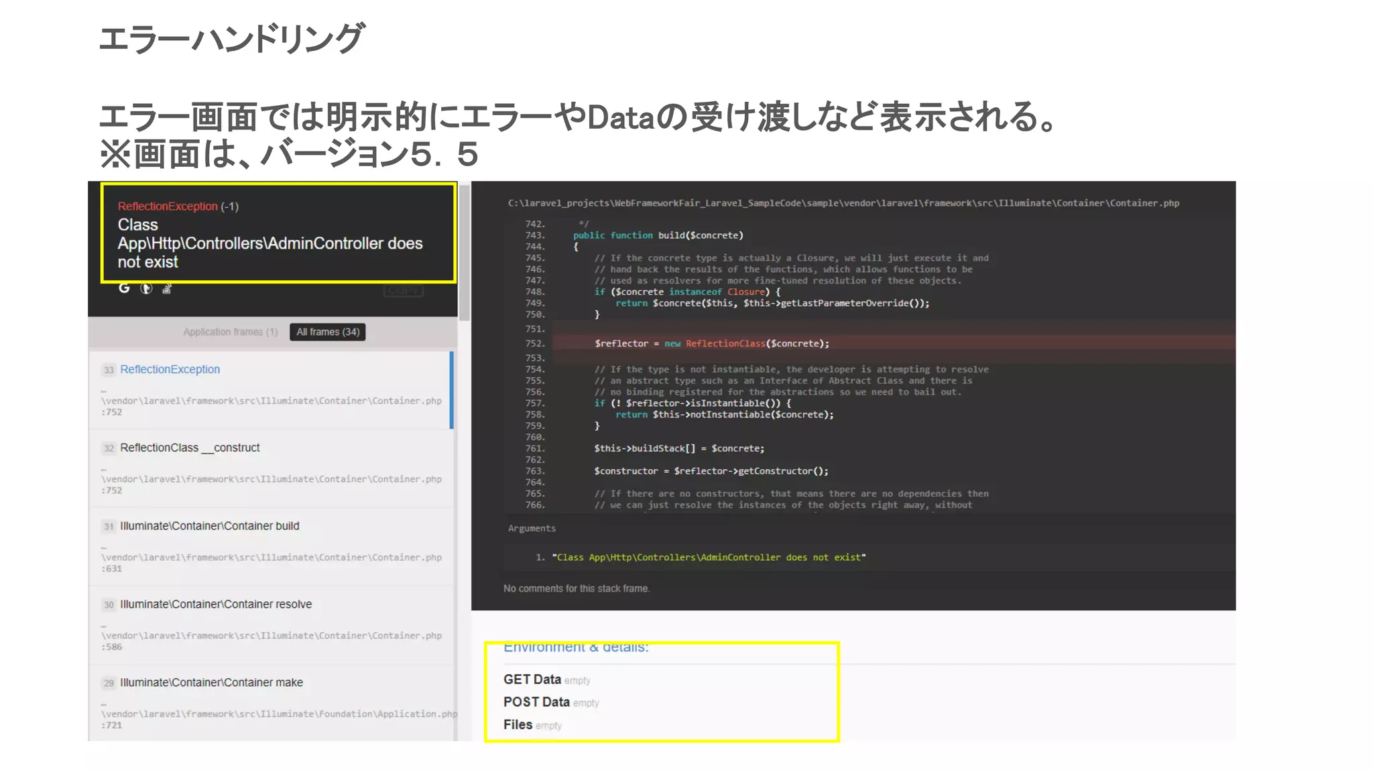Click the ":721" line number under frame 29
This screenshot has width=1373, height=772.
coord(112,725)
